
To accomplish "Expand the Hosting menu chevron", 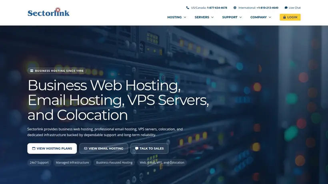I will point(185,17).
